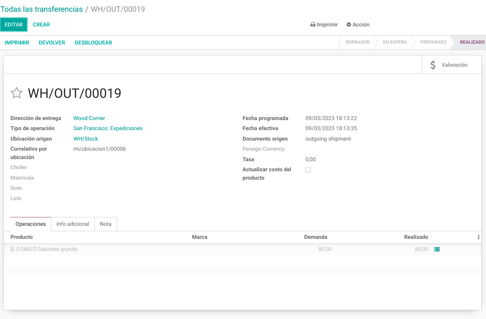
Task: Click the mi/ubicacion1/00006 correlativo value
Action: coord(99,149)
